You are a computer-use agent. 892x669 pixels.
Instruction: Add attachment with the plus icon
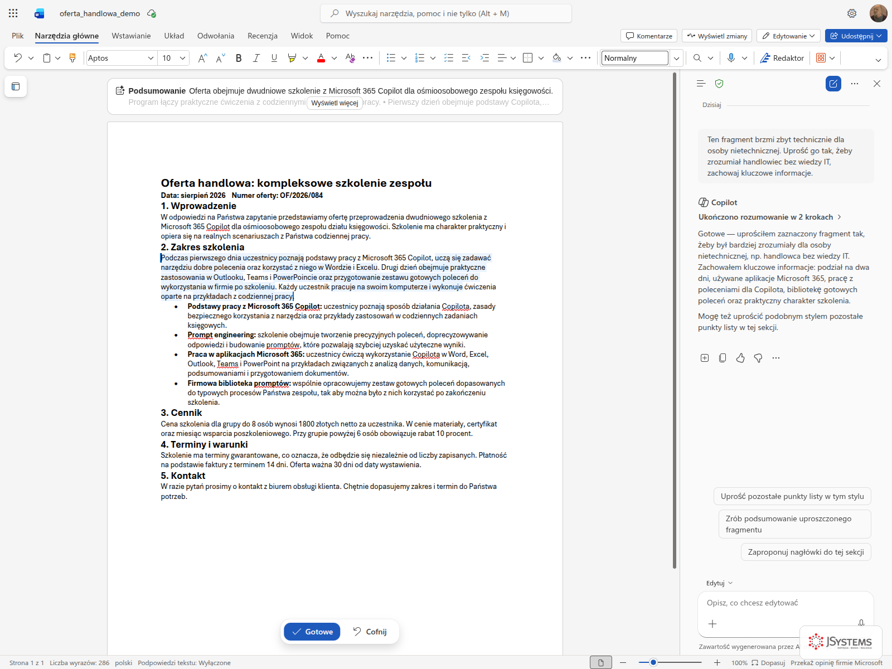pos(712,624)
